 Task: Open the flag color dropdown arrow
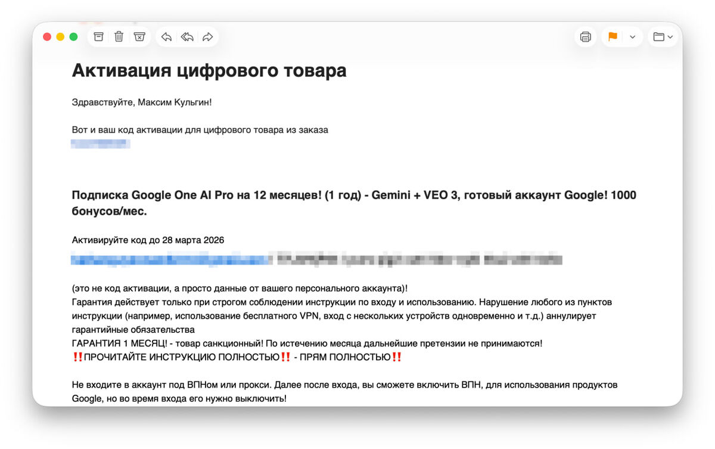[632, 37]
